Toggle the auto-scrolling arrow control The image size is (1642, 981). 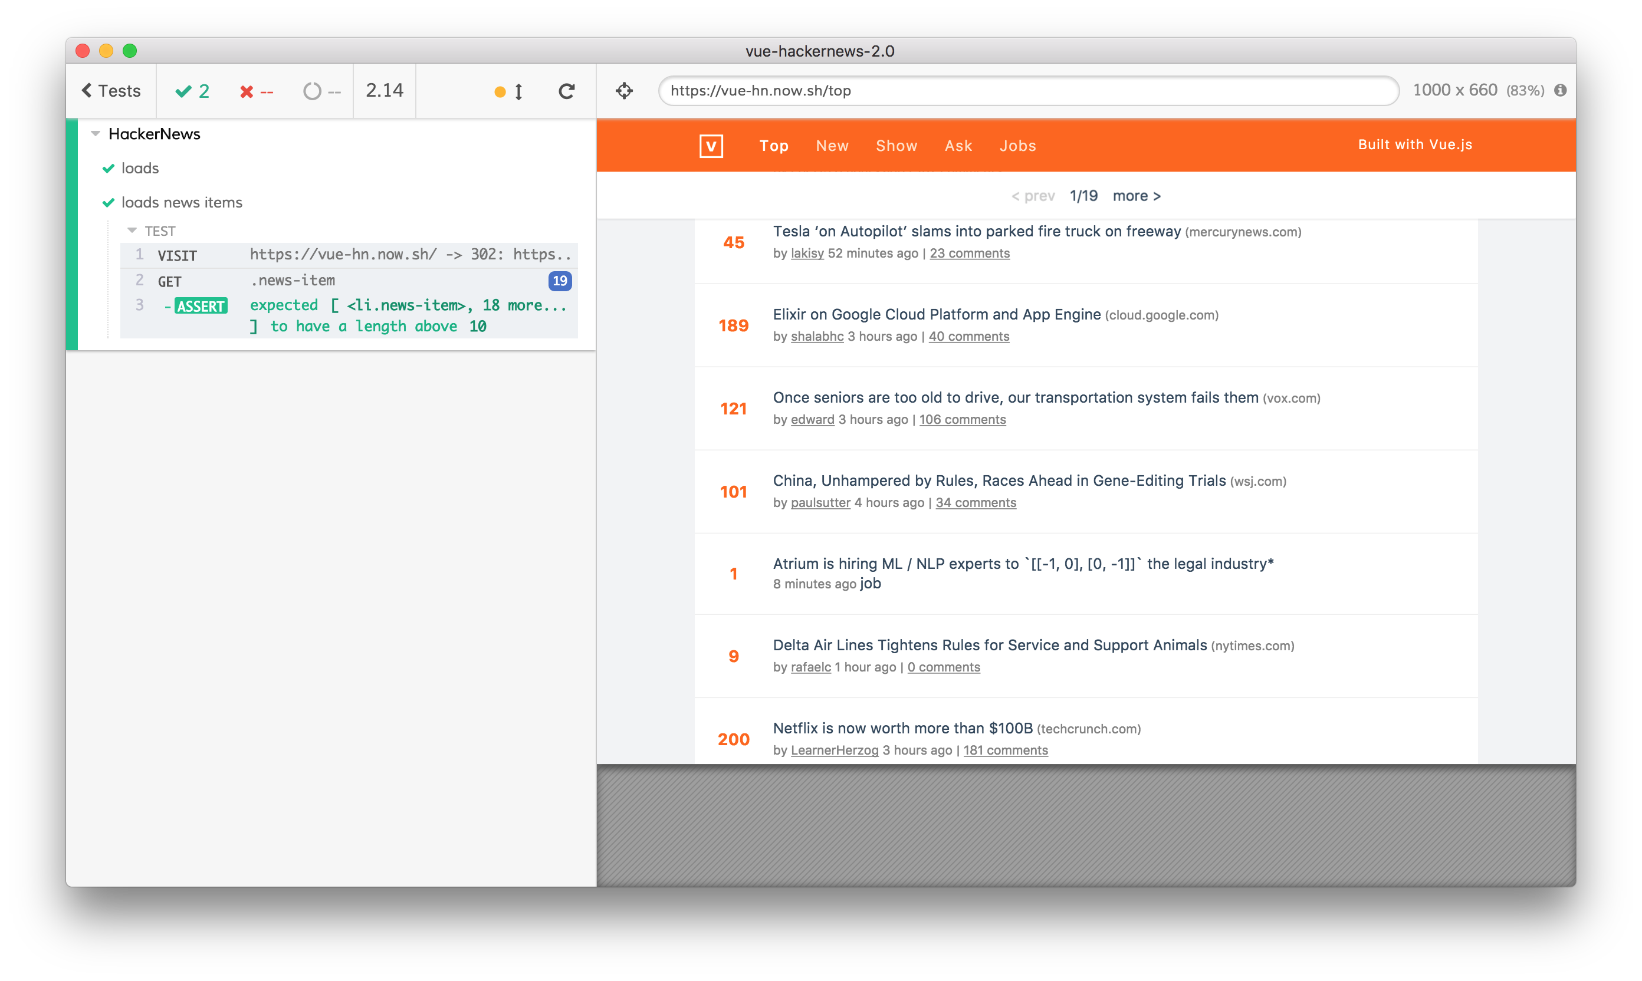(518, 91)
